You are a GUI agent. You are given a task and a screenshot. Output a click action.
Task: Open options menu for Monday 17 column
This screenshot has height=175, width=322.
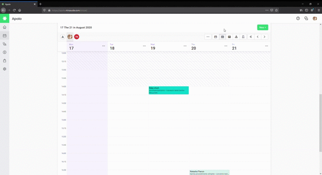click(x=104, y=46)
